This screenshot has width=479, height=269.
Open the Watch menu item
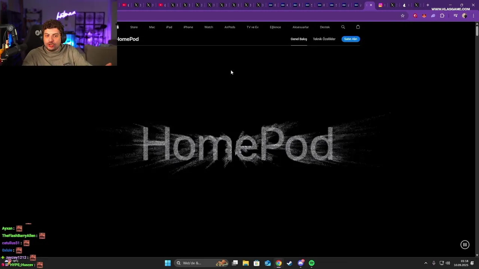coord(209,27)
